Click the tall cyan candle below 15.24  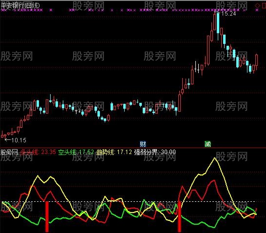218,23
